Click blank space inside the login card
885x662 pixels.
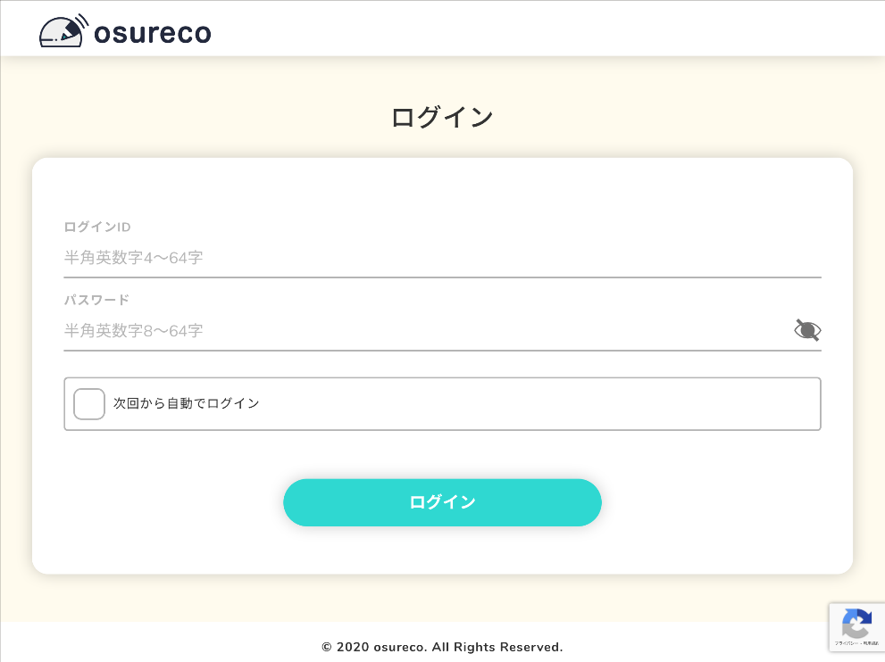[x=442, y=192]
